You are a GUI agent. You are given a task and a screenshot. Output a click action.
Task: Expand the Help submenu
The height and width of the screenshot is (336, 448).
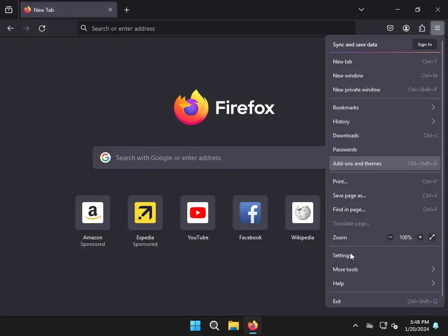[385, 283]
